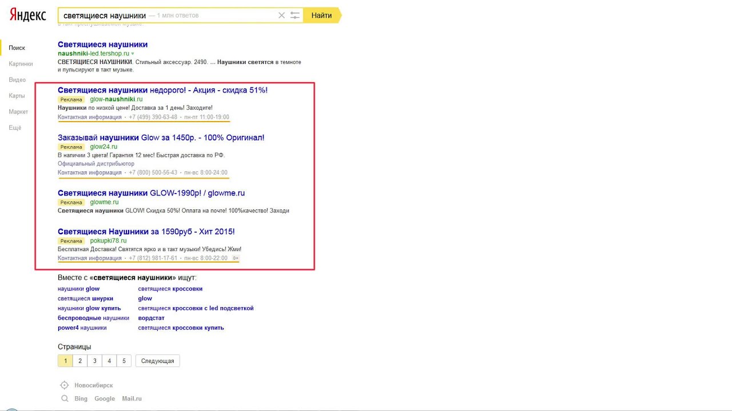Switch to Картинки section
Screen dimensions: 732x411
(21, 64)
